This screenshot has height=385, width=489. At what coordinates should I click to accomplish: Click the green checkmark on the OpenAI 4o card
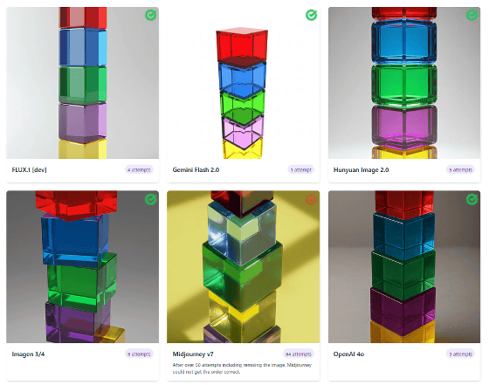472,199
